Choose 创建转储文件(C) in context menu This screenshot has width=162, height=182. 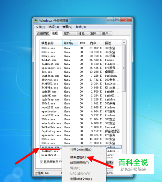click(x=81, y=179)
